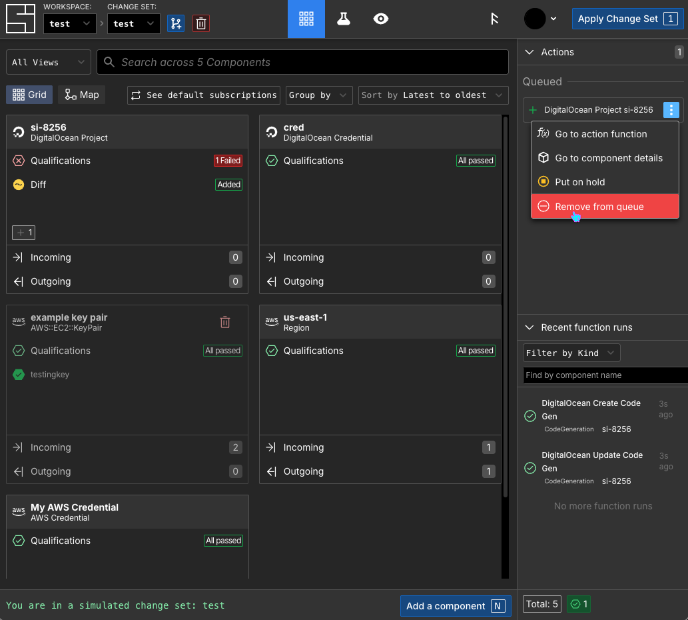Click the Search across 5 Components field
The width and height of the screenshot is (688, 620).
pos(303,62)
